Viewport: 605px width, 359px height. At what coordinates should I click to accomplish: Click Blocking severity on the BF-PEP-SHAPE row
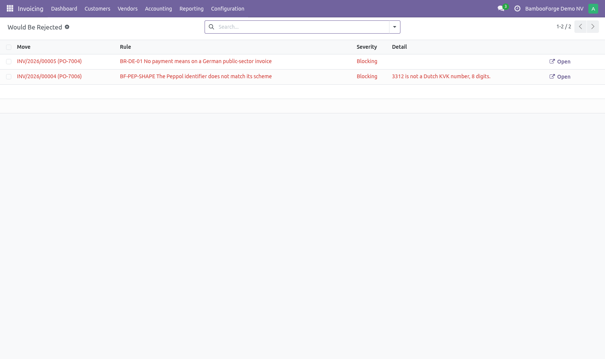(x=367, y=76)
